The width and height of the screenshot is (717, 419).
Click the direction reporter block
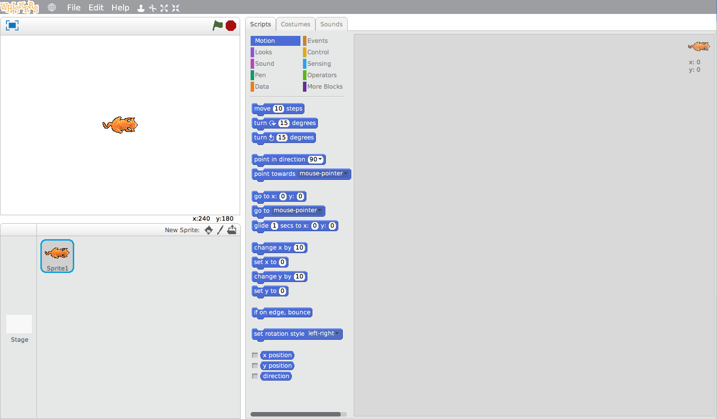(x=276, y=376)
